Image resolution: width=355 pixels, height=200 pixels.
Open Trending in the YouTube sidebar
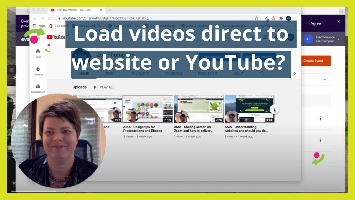[x=38, y=71]
